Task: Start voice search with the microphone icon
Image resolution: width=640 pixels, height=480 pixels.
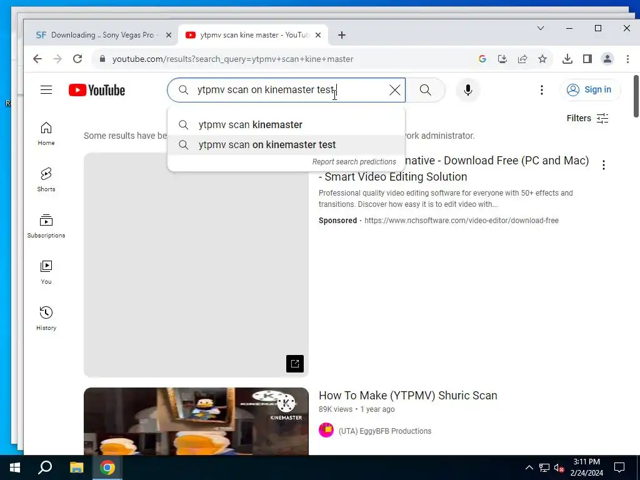Action: (x=467, y=90)
